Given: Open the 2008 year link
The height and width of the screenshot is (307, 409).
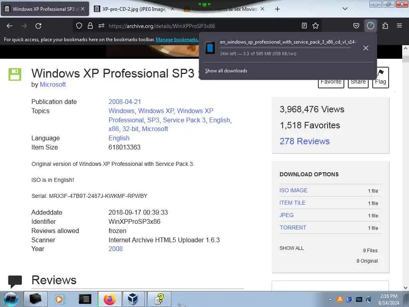Looking at the screenshot, I should 115,249.
